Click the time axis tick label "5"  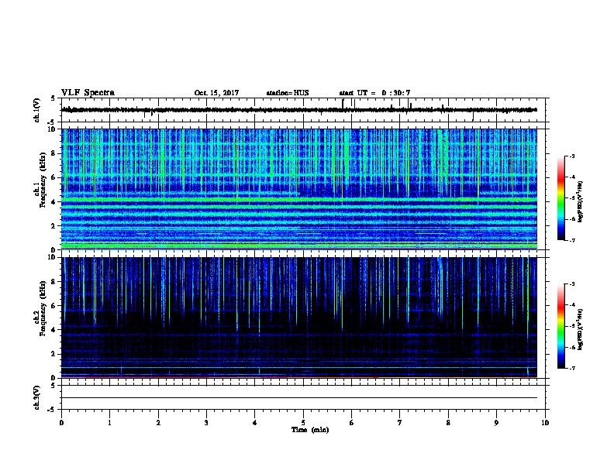click(303, 423)
